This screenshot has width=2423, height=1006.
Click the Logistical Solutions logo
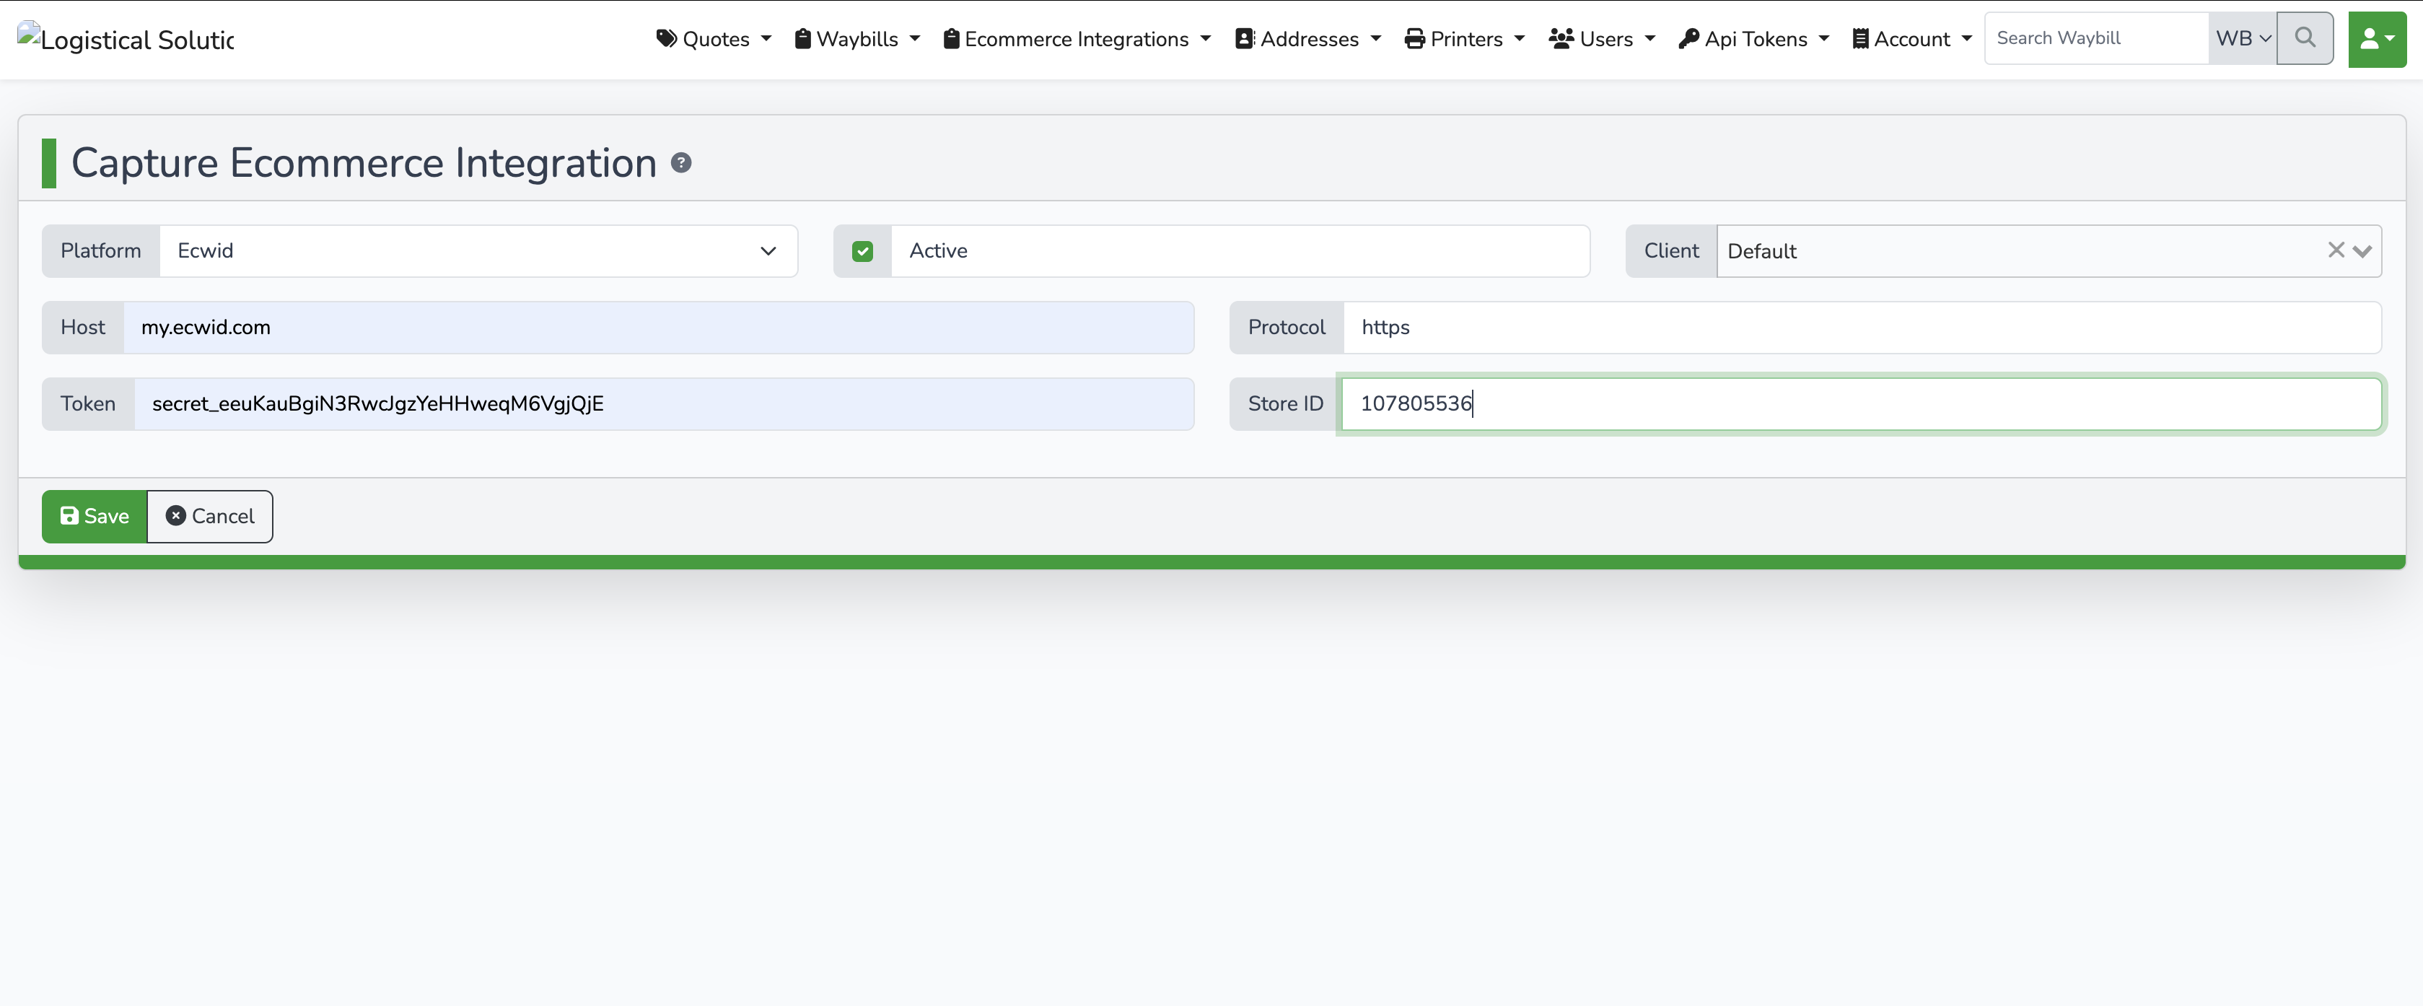124,38
